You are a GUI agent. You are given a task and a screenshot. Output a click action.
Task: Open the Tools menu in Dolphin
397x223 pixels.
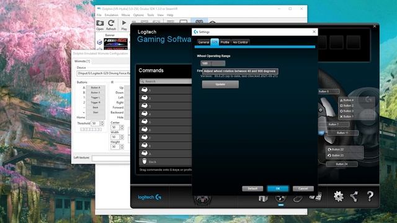150,15
